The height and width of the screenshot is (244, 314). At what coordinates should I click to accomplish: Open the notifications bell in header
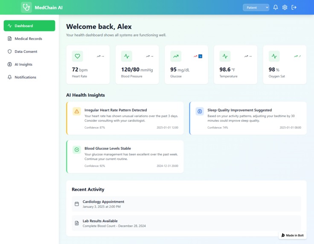click(276, 7)
